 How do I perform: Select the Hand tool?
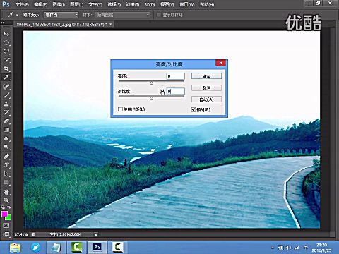[6, 192]
